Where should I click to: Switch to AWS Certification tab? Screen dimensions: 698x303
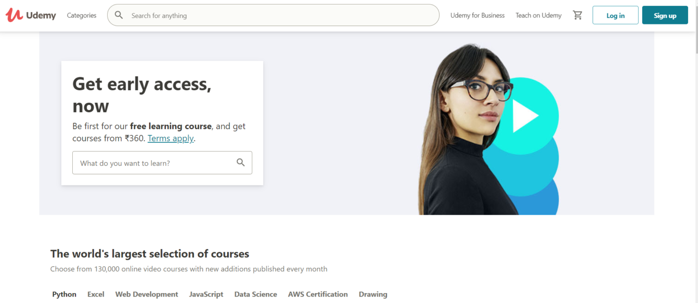318,295
